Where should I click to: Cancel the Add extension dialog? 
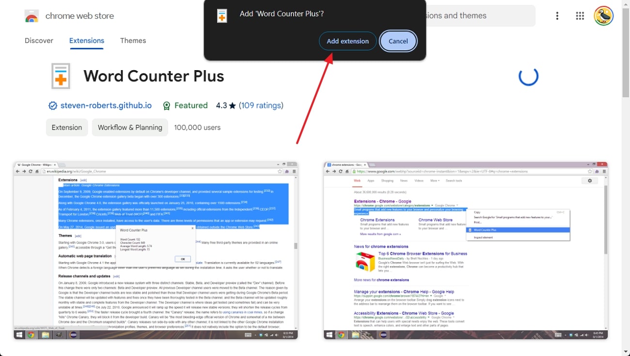click(x=398, y=41)
